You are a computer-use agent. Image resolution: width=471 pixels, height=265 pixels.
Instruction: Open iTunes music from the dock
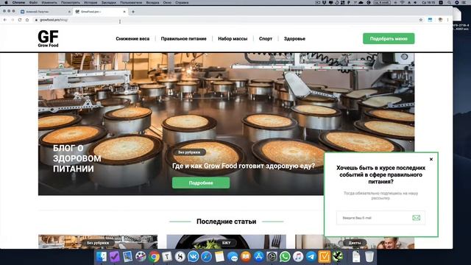coord(298,257)
